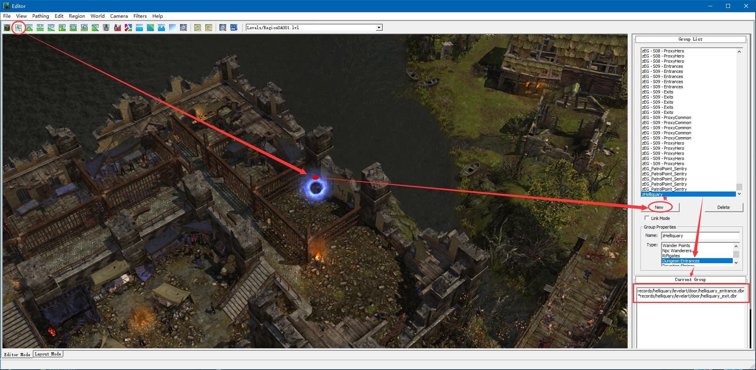This screenshot has width=756, height=370.
Task: Select Riftgates in the Type list
Action: click(671, 256)
